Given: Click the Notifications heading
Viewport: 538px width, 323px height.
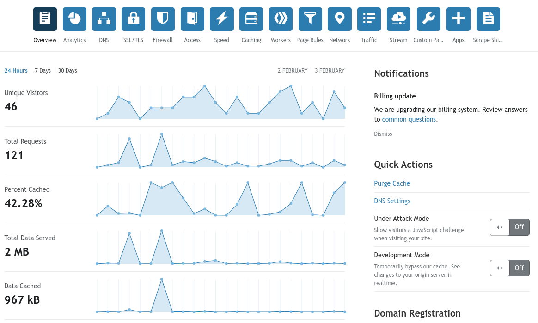Looking at the screenshot, I should click(x=402, y=74).
